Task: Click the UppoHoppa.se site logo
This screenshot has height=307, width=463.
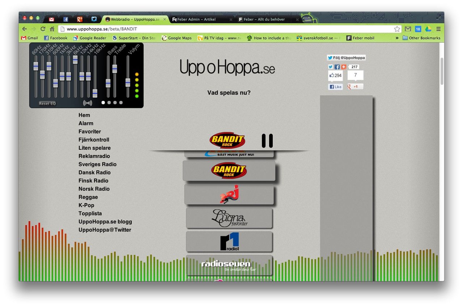Action: [x=228, y=67]
